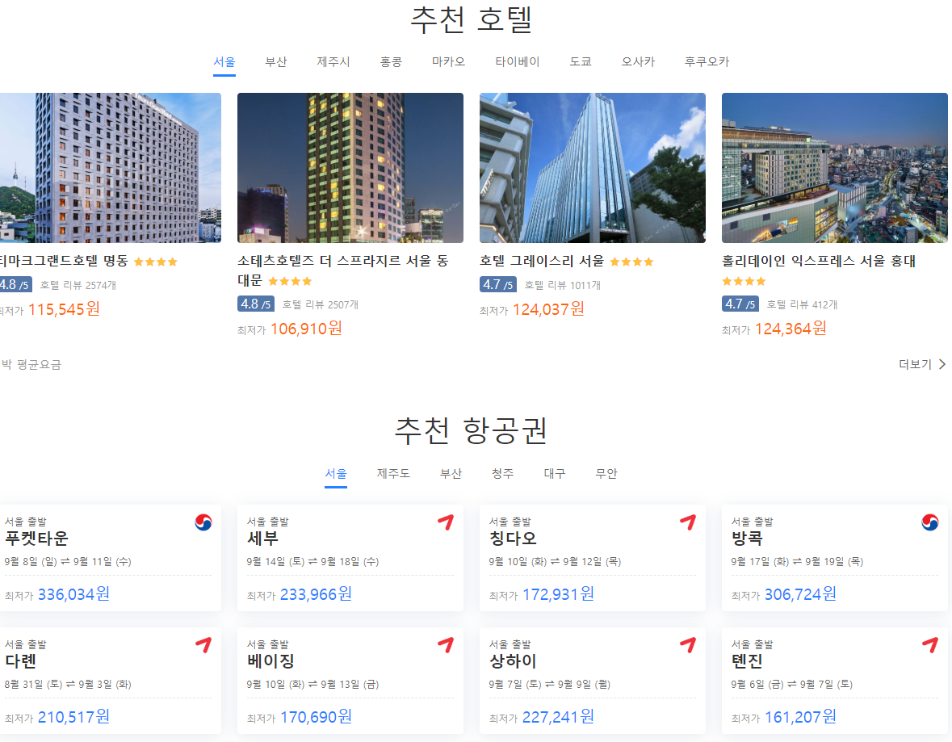
Task: Click the 124,037원 hotel price
Action: 548,310
